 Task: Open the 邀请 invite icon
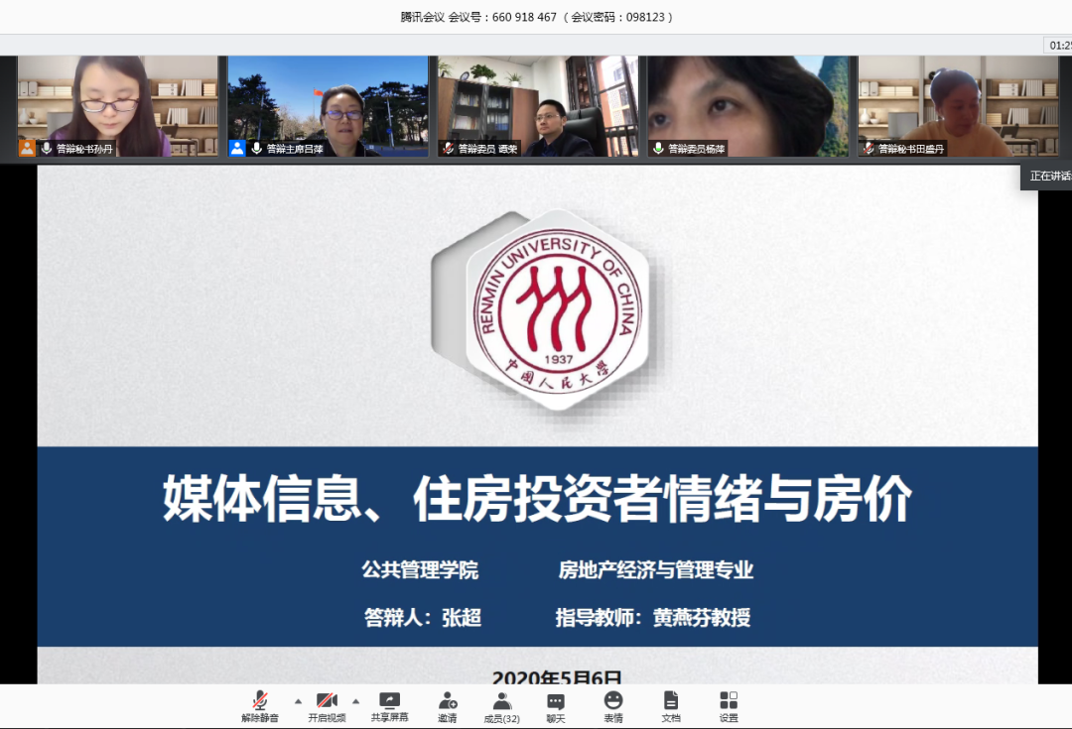(448, 706)
